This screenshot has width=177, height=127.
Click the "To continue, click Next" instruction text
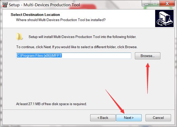click(77, 47)
